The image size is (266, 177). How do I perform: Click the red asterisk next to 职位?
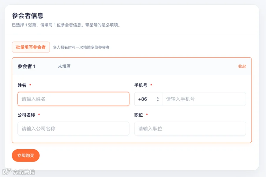point(147,115)
